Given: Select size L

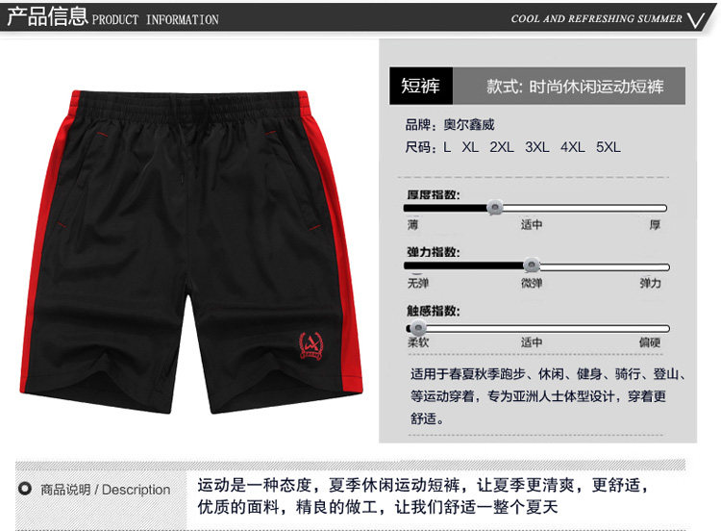Looking at the screenshot, I should (x=447, y=147).
